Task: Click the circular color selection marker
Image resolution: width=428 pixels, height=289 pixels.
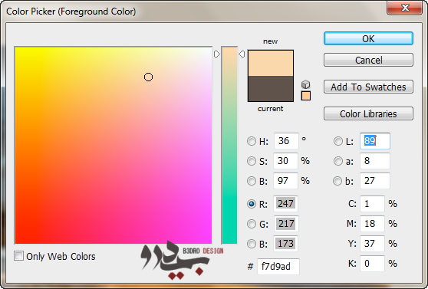Action: point(148,77)
